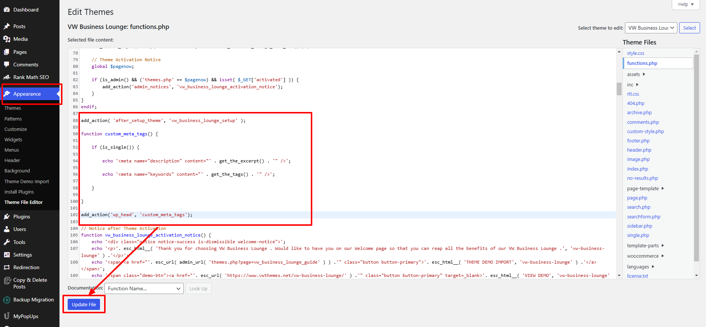Open the Header submenu item
This screenshot has width=706, height=327.
pyautogui.click(x=12, y=160)
